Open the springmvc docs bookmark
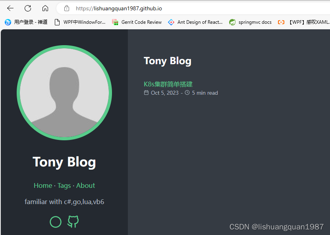This screenshot has height=235, width=330. [x=251, y=22]
